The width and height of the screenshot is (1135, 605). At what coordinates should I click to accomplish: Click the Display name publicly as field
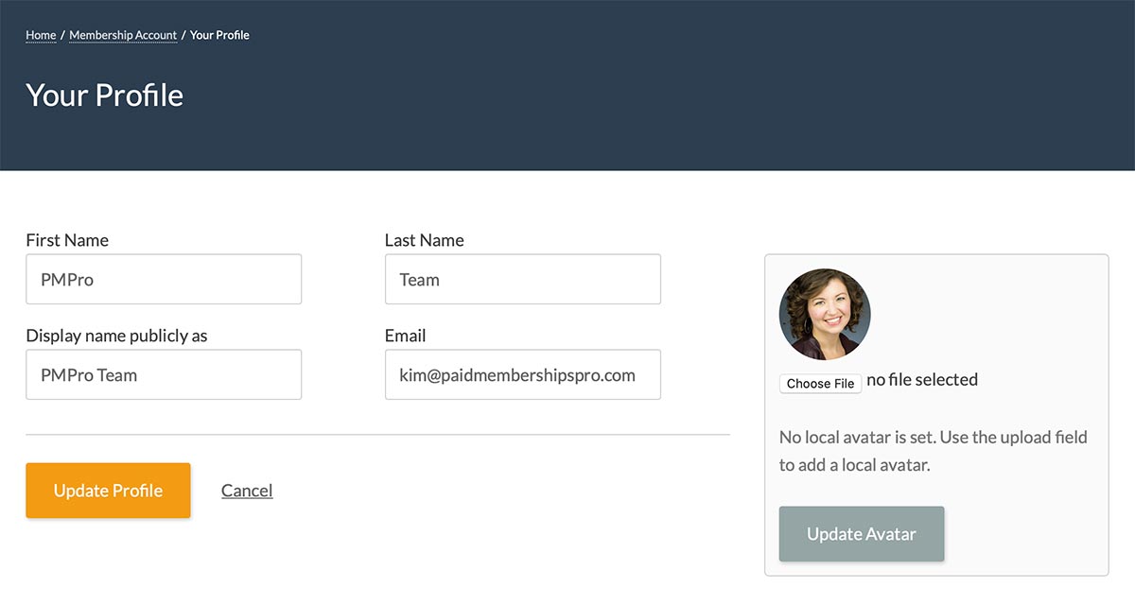click(164, 374)
